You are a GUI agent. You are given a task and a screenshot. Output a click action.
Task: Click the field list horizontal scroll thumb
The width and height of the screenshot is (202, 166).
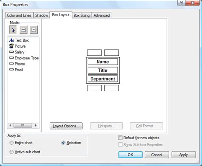coord(23,125)
